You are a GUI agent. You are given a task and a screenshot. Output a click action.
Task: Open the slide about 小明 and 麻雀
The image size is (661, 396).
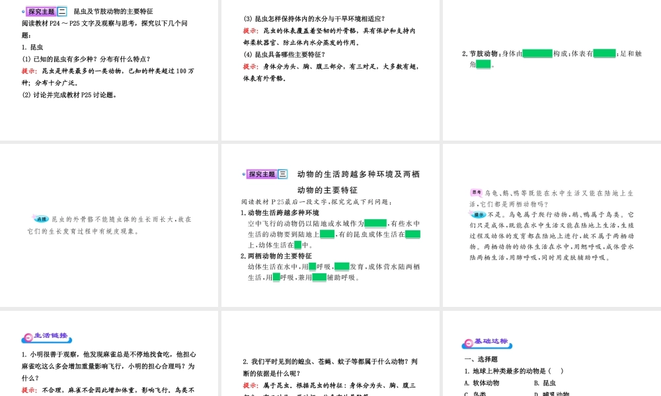pyautogui.click(x=109, y=354)
